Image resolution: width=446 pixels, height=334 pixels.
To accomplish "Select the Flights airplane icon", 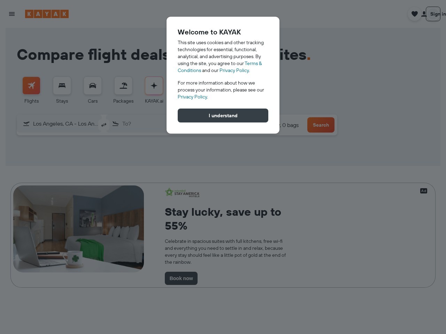I will (x=31, y=86).
